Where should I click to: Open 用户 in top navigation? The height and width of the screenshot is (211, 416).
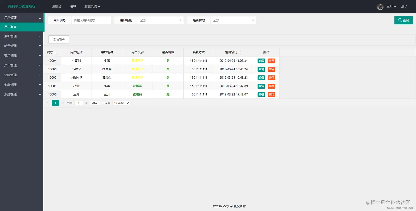pos(73,7)
